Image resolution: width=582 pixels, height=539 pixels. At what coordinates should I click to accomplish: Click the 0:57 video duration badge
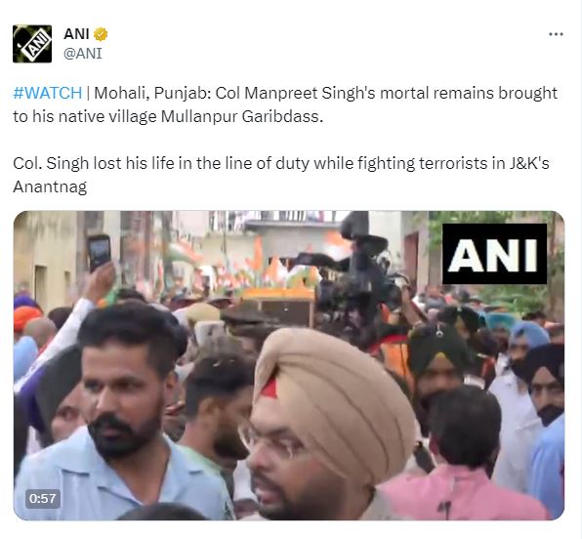43,499
